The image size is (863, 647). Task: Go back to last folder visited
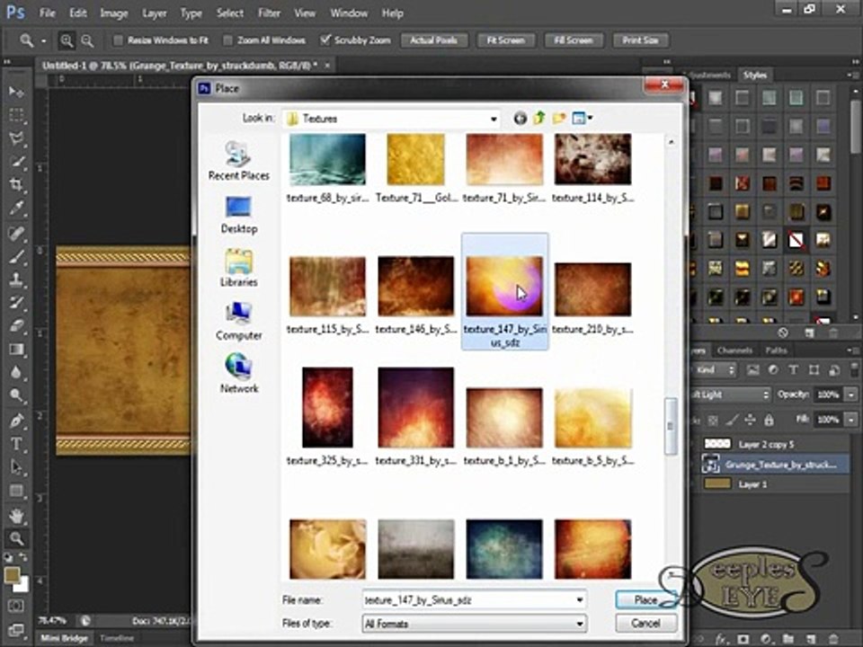520,118
